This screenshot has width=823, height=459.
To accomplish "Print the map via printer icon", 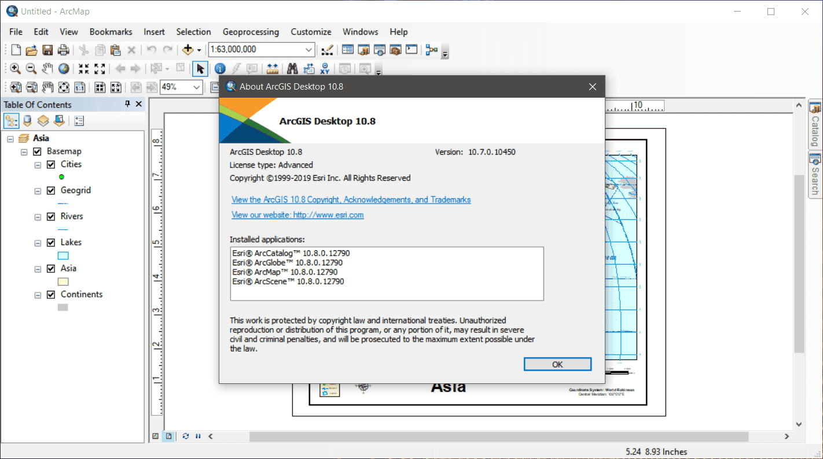I will click(63, 50).
